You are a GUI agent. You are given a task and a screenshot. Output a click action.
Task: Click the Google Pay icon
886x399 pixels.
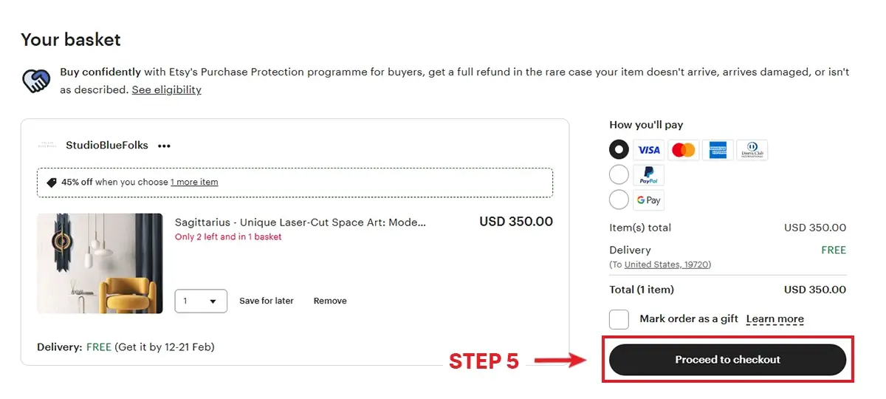649,200
